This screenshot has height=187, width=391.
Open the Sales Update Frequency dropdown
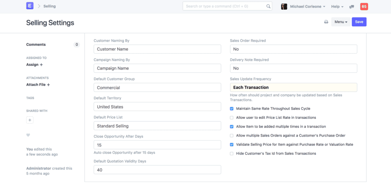[x=294, y=88]
